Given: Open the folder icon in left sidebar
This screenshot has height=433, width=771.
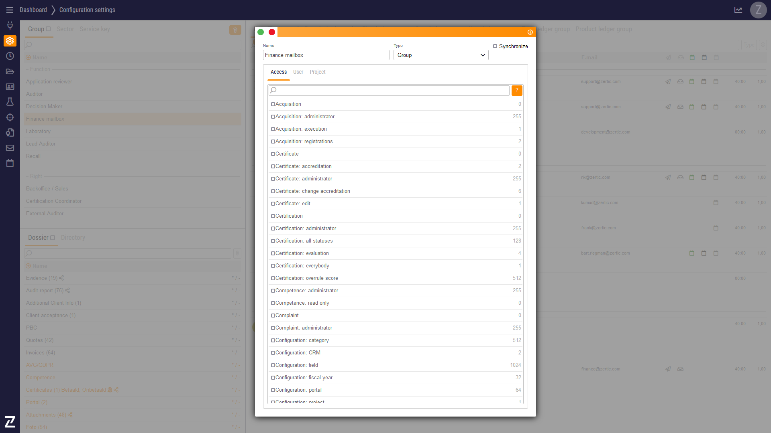Looking at the screenshot, I should [x=10, y=71].
